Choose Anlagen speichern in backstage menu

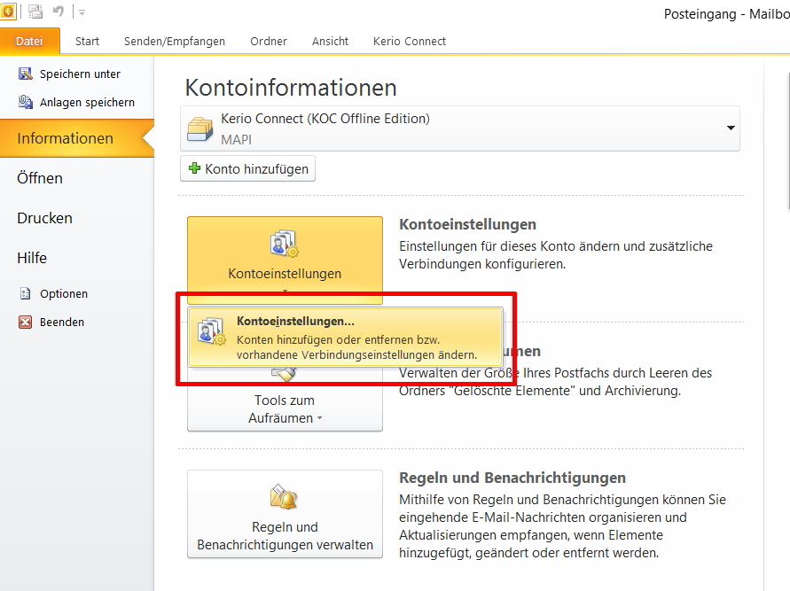(x=76, y=102)
